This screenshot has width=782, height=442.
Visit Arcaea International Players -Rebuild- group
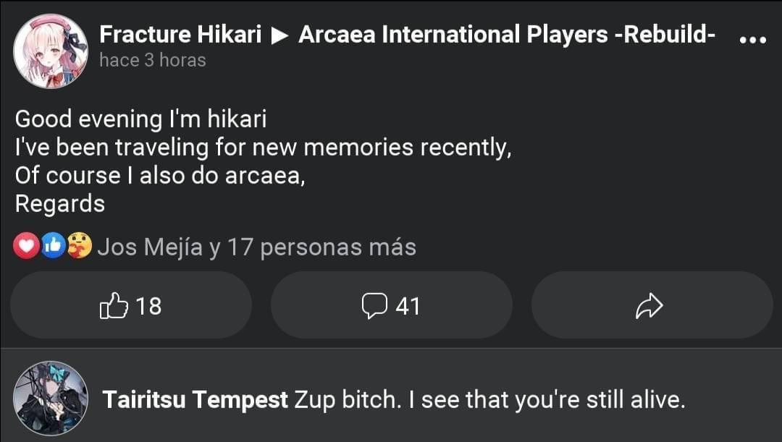pyautogui.click(x=507, y=34)
